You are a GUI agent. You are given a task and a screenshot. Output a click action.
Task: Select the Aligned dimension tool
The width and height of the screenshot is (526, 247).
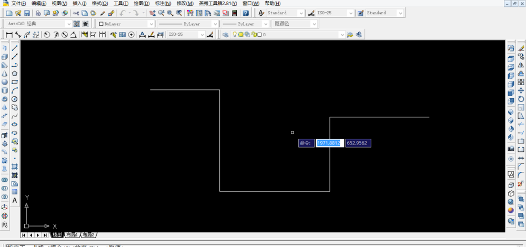click(18, 34)
